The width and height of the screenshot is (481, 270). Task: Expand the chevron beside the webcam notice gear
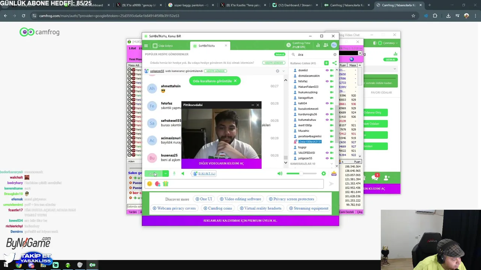pos(284,71)
